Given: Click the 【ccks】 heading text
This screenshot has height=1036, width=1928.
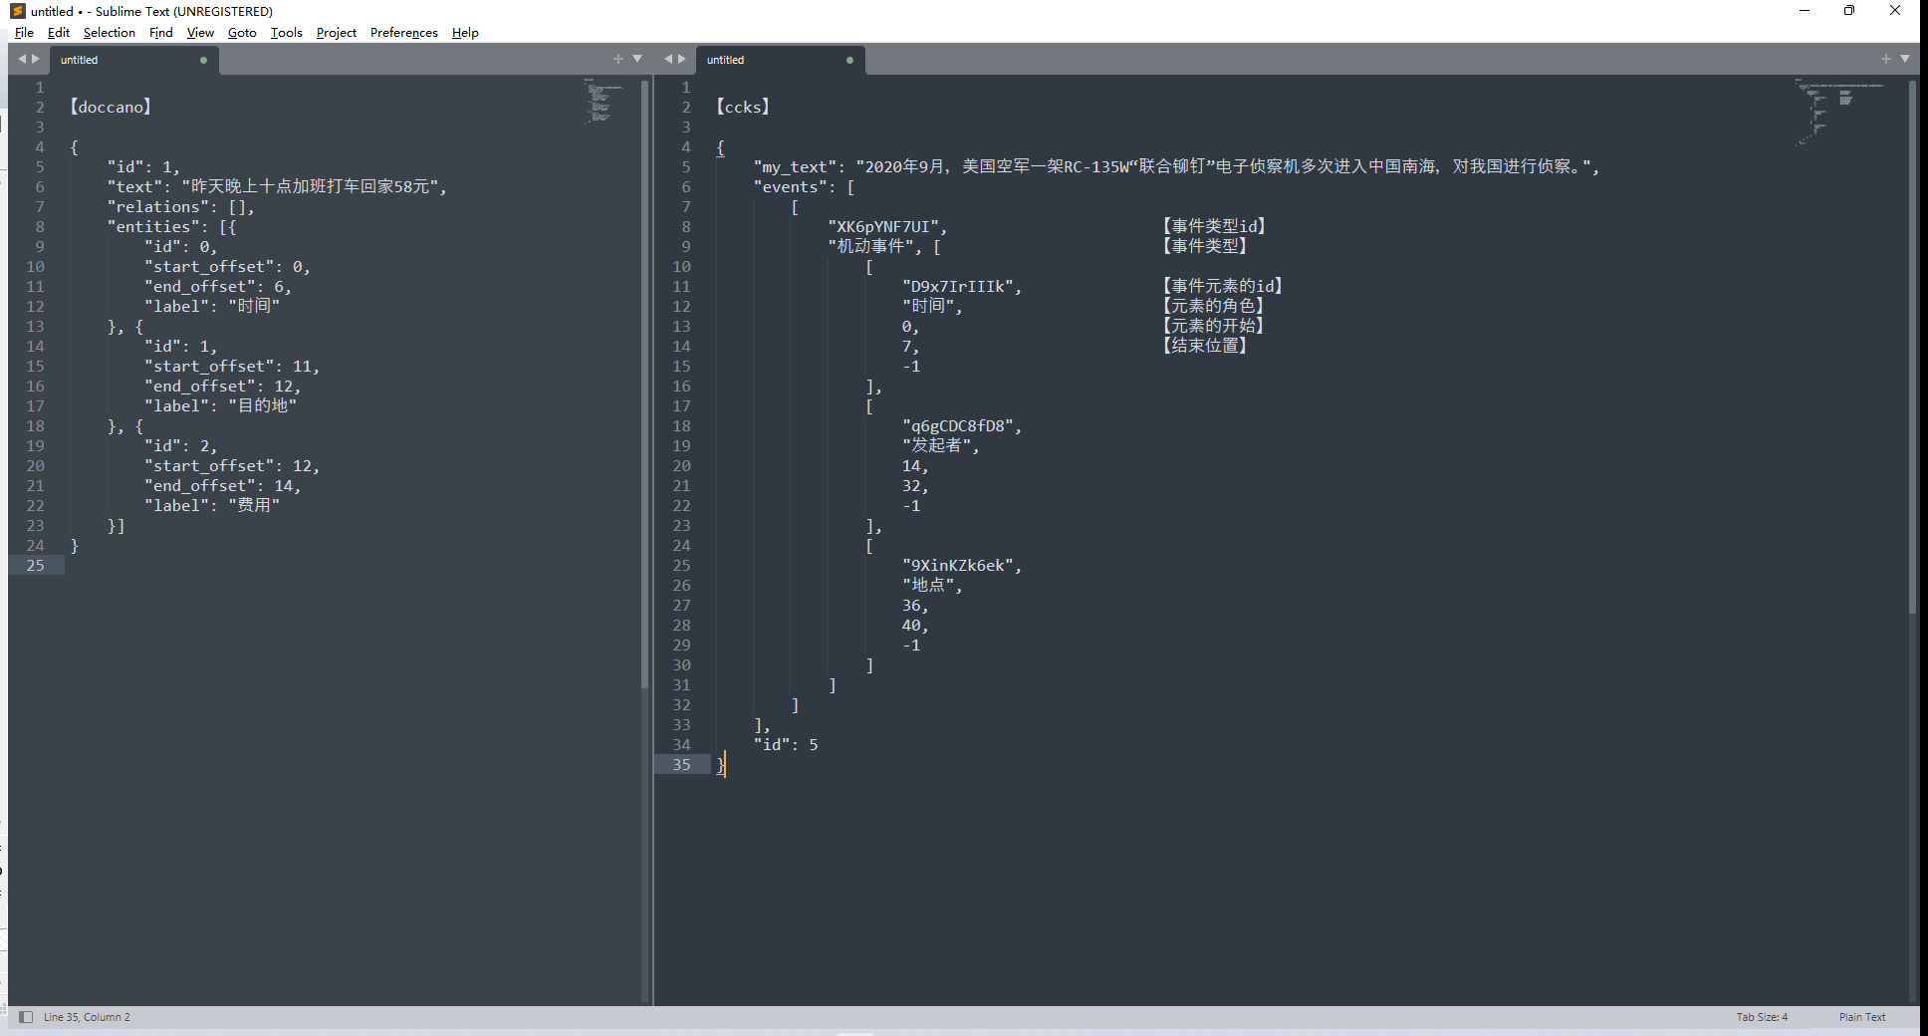Looking at the screenshot, I should (743, 107).
